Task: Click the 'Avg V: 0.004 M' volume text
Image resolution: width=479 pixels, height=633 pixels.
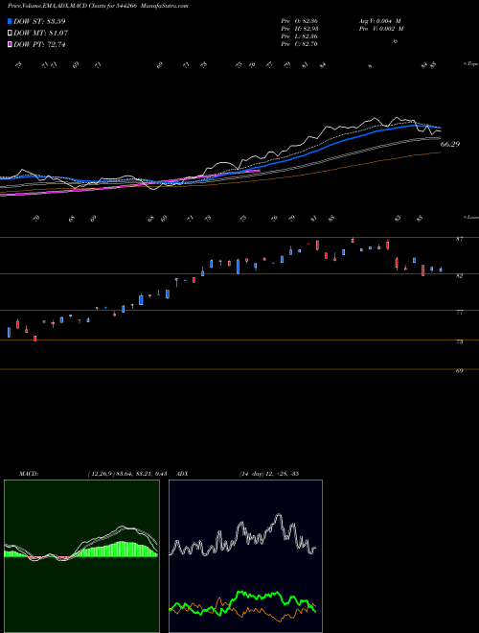Action: [x=380, y=21]
